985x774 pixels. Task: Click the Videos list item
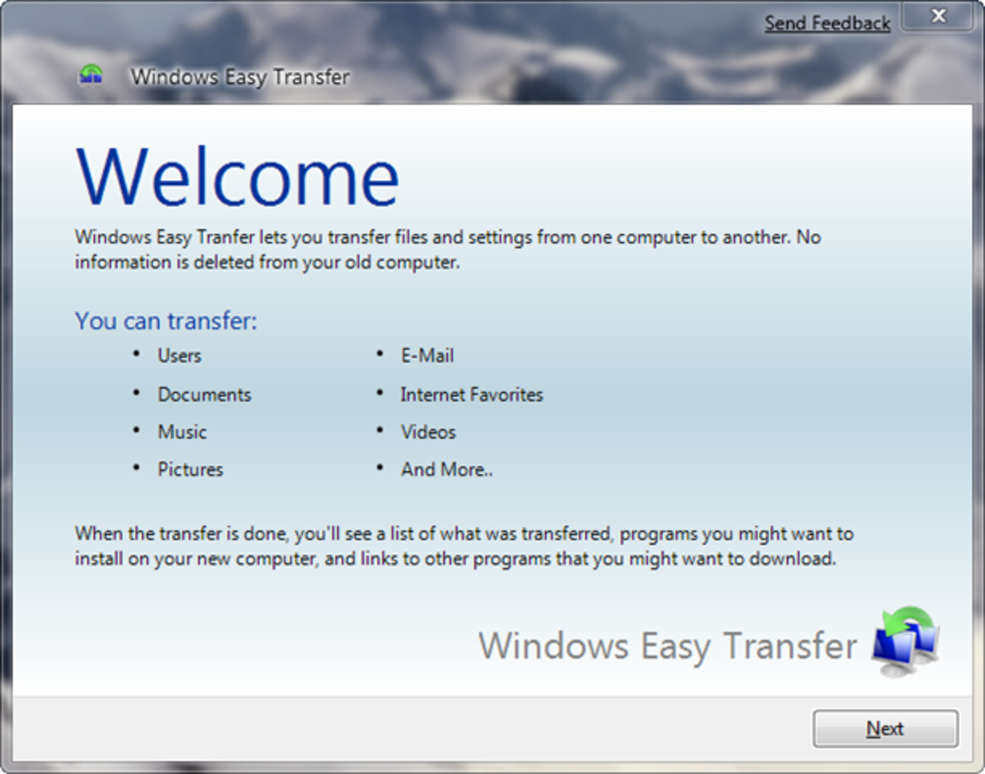[428, 432]
